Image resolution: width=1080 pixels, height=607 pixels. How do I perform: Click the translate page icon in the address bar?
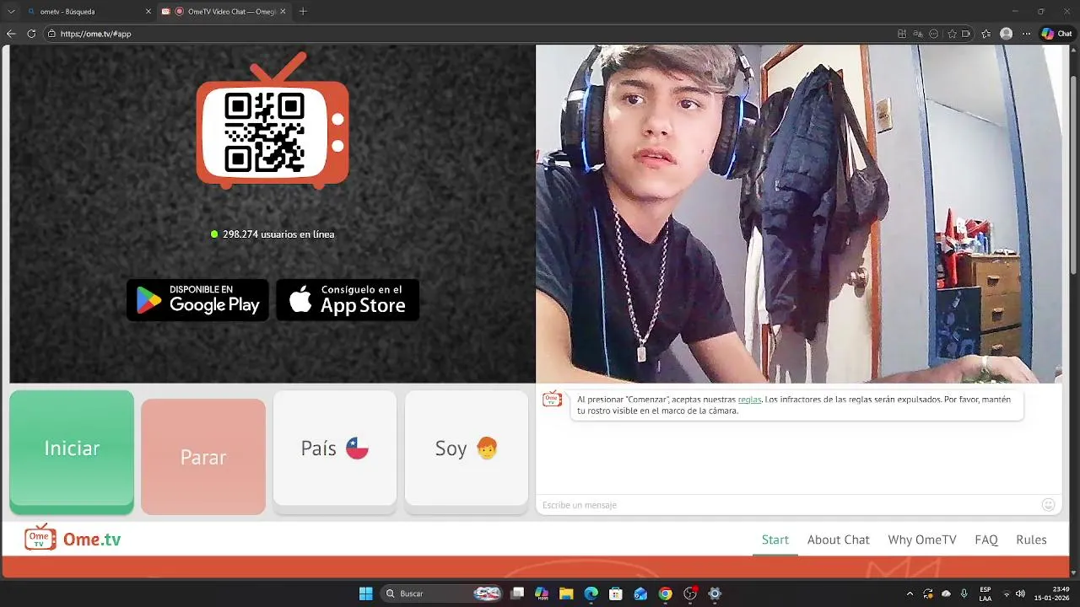coord(918,34)
